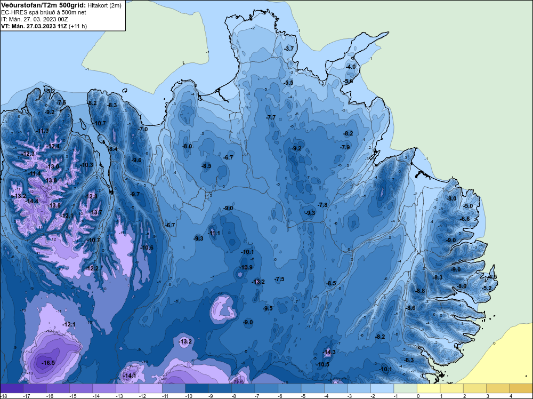
Task: Select the -10.6 temperature label
Action: click(x=147, y=248)
